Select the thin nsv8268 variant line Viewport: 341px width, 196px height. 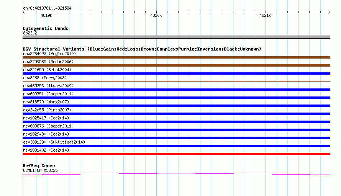[176, 81]
